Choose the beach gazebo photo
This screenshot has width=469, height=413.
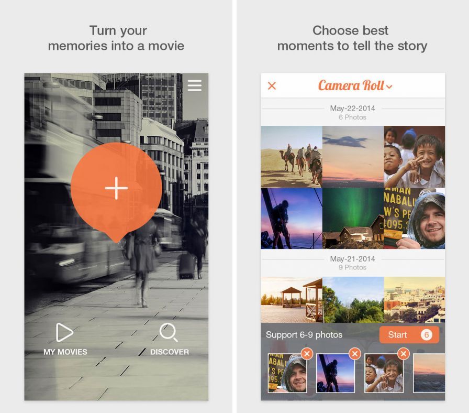291,300
